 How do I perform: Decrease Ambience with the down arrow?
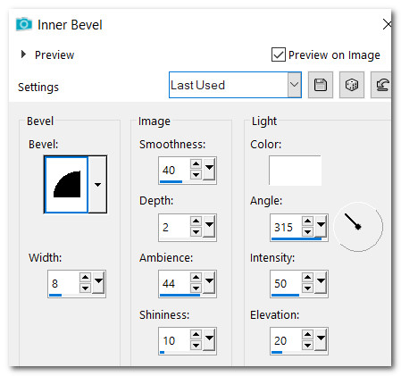(x=196, y=288)
